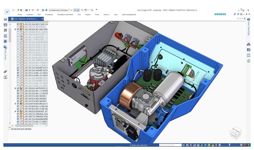The width and height of the screenshot is (254, 150).
Task: Expand the DUNKMOT subassembly node
Action: coord(16,111)
